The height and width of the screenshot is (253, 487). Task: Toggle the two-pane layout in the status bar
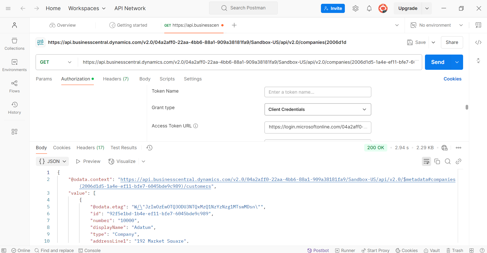click(x=471, y=250)
